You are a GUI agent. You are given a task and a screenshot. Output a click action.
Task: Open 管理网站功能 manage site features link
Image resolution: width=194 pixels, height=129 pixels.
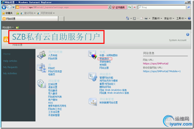(106, 78)
